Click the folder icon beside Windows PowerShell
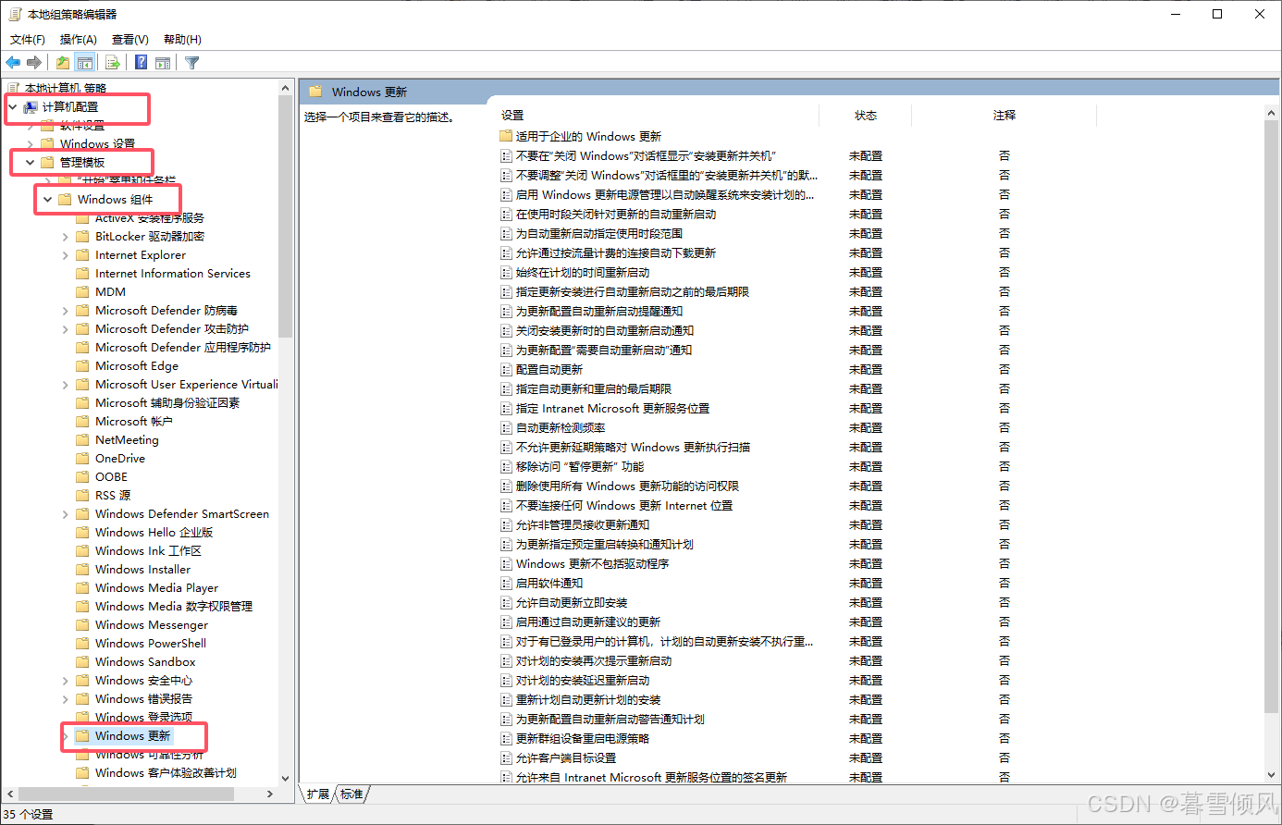 click(x=82, y=644)
